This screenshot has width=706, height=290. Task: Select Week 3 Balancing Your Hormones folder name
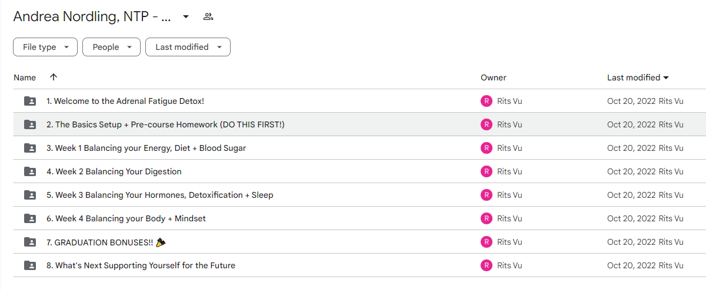tap(160, 195)
